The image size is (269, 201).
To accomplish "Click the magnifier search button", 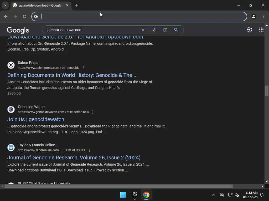I will (176, 30).
